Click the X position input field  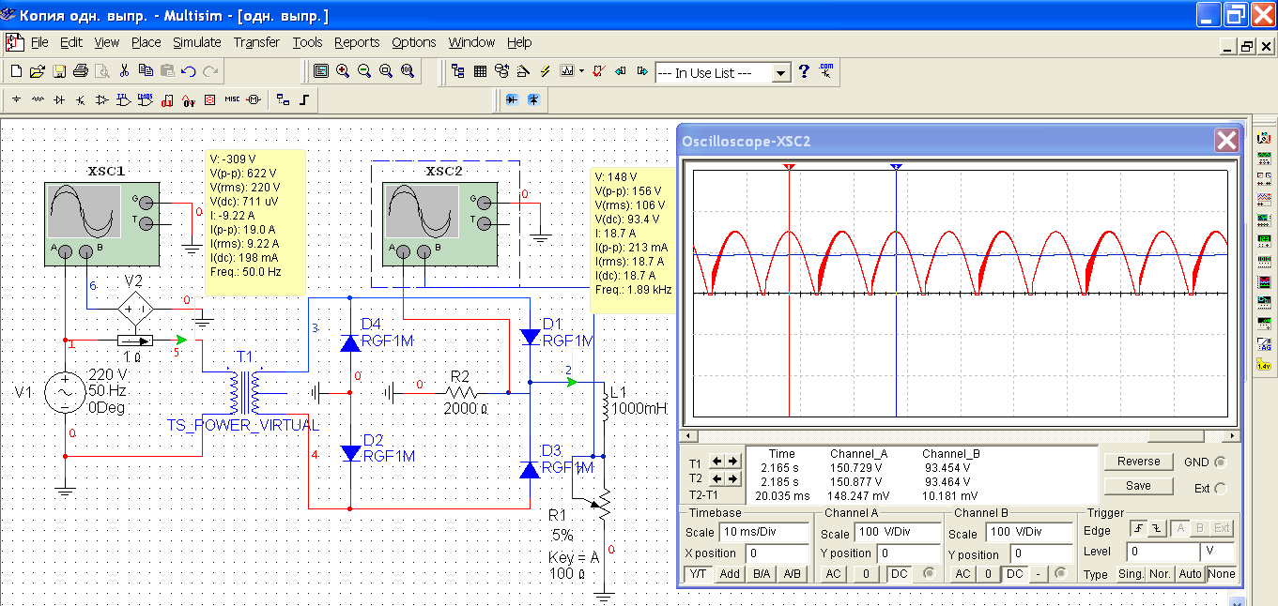[x=776, y=553]
